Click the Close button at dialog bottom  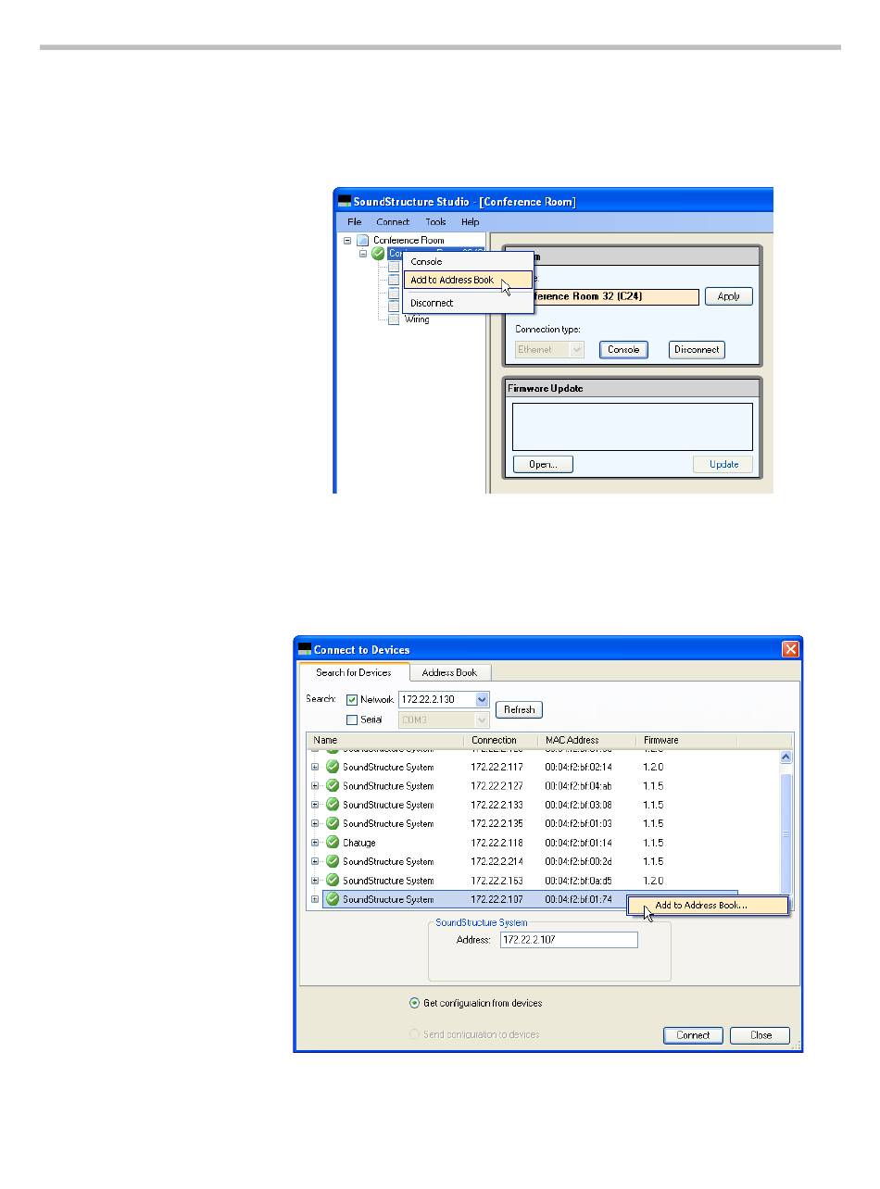point(761,1035)
